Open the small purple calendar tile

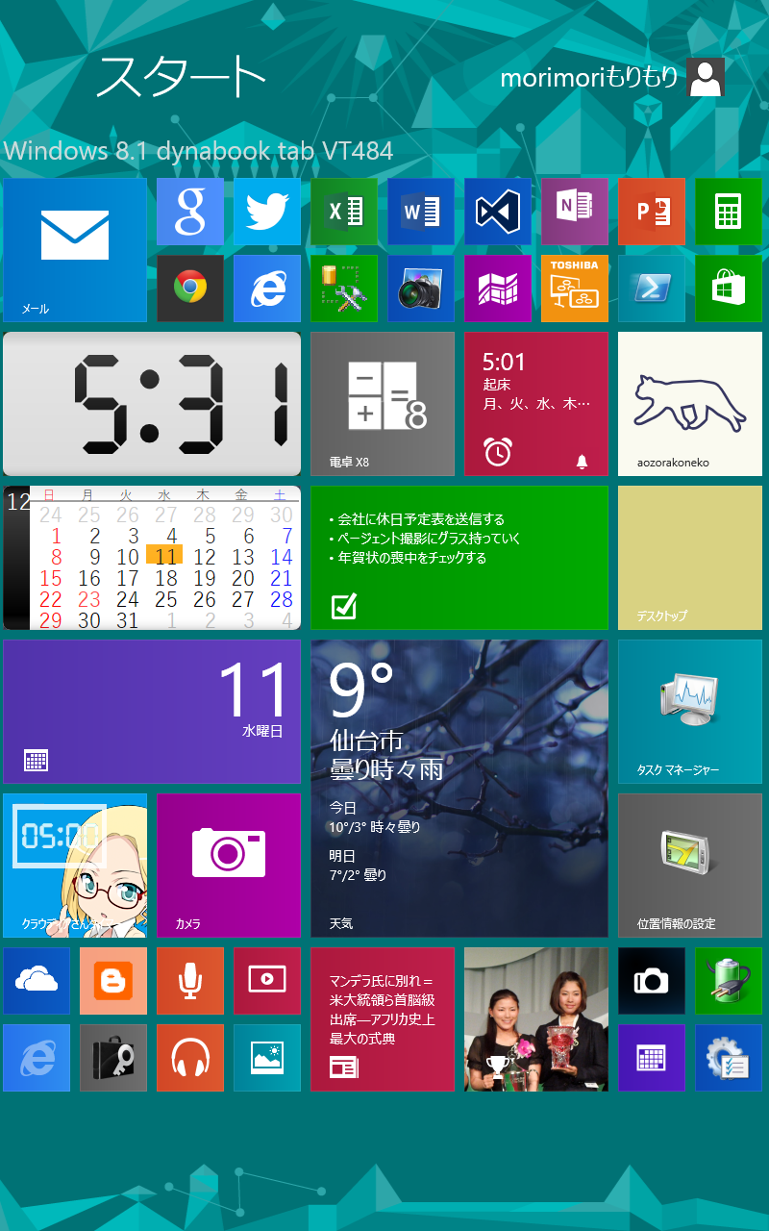tap(652, 1058)
